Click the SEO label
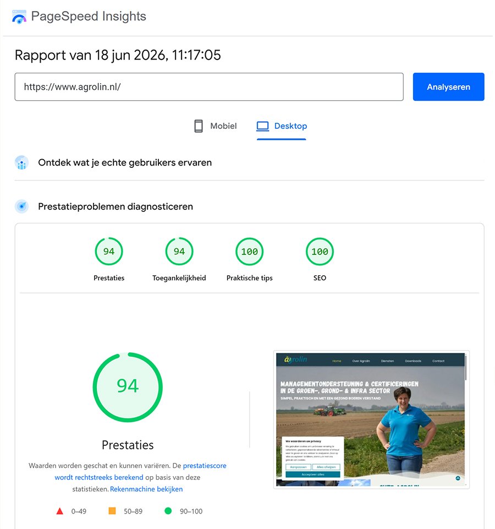 click(320, 278)
